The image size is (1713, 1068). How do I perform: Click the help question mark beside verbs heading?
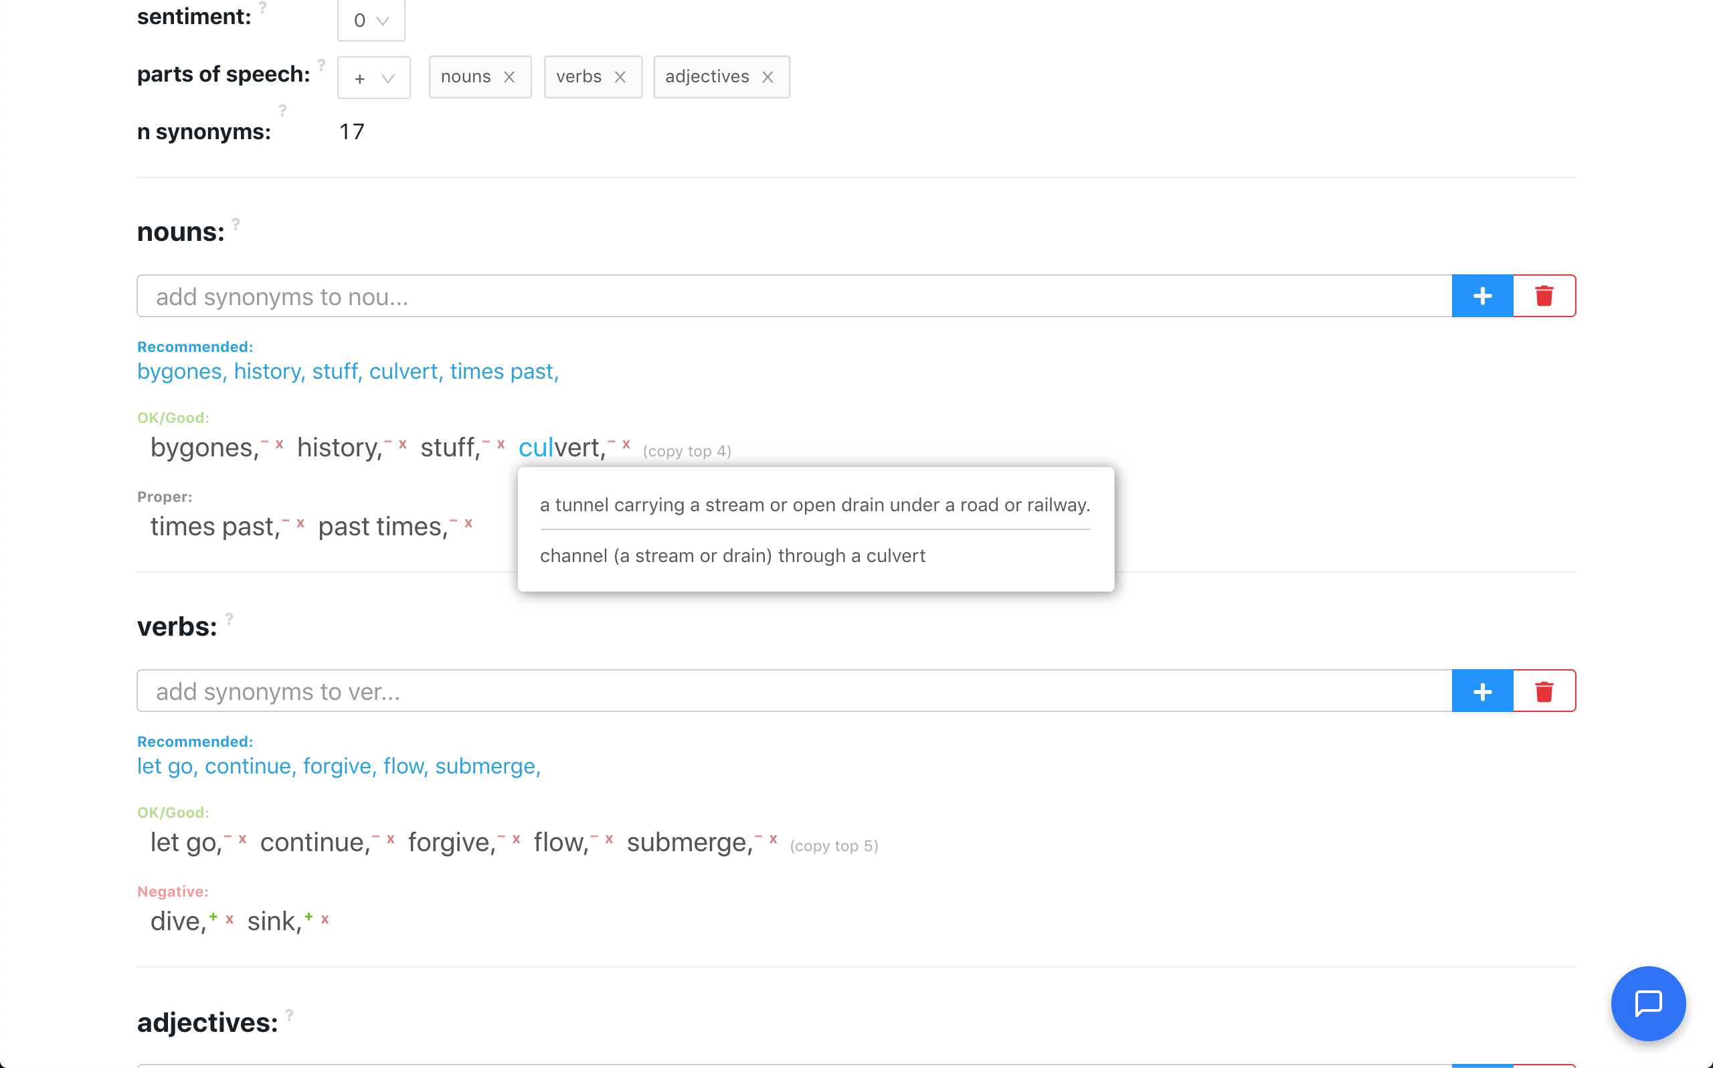coord(229,619)
